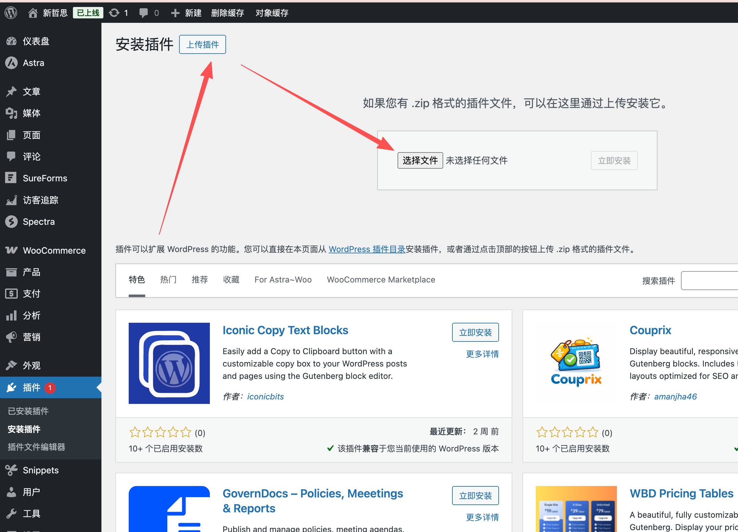Screen dimensions: 738x532
Task: Open WooCommerce sidebar icon
Action: [11, 250]
